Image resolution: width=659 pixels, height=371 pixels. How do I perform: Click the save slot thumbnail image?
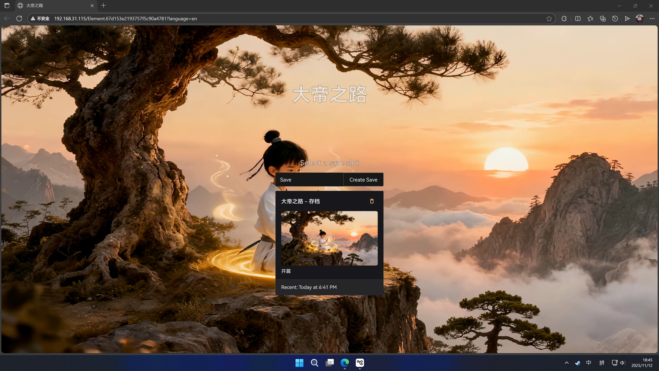(329, 238)
